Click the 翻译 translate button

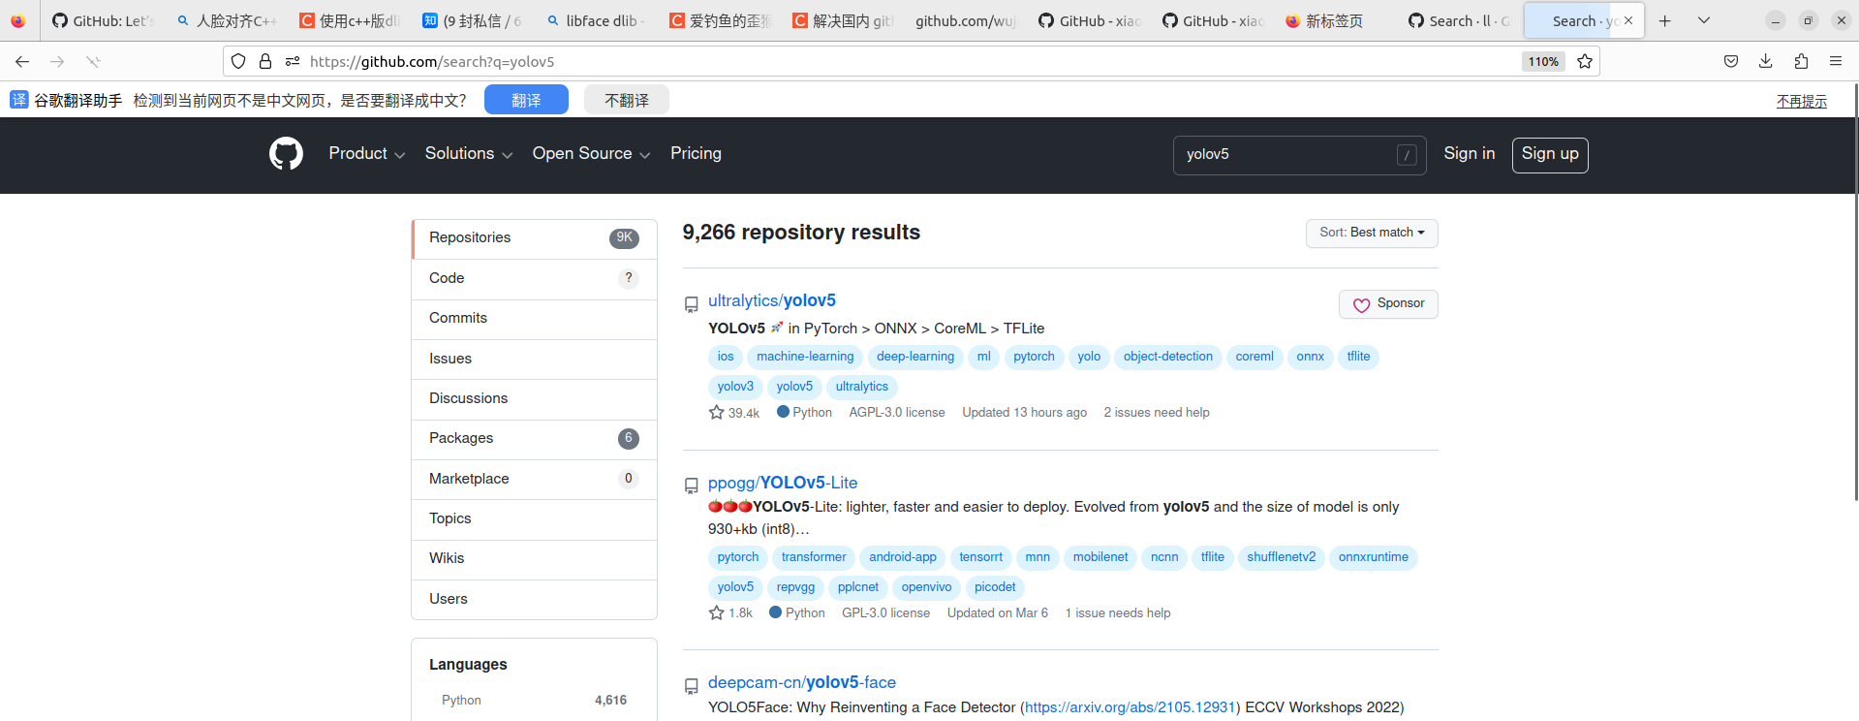click(526, 100)
